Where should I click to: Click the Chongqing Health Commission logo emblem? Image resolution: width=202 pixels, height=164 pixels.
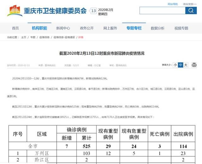click(x=14, y=11)
